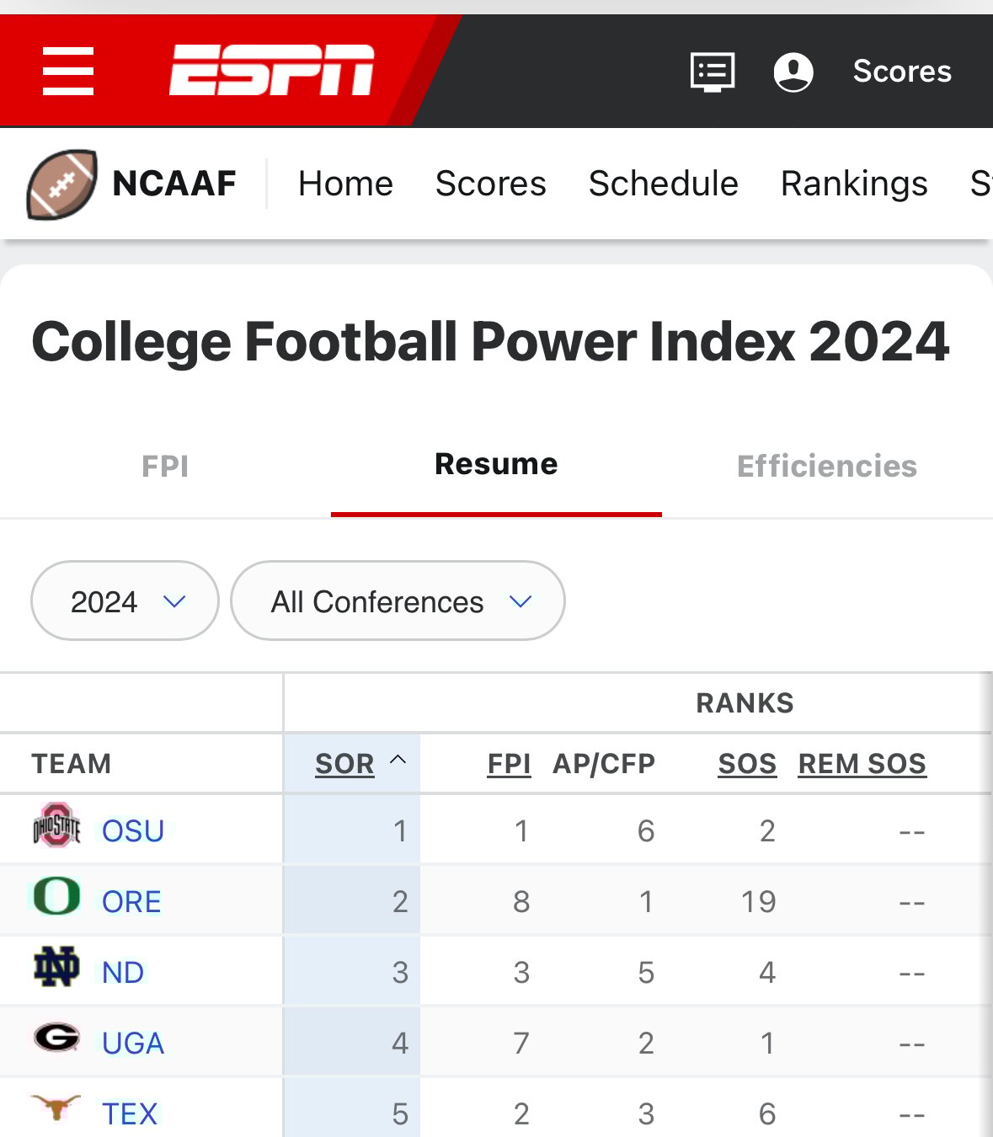Viewport: 993px width, 1137px height.
Task: Click the Georgia team logo
Action: click(x=56, y=1038)
